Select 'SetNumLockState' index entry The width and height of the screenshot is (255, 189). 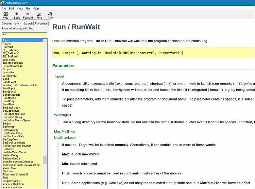(13, 136)
